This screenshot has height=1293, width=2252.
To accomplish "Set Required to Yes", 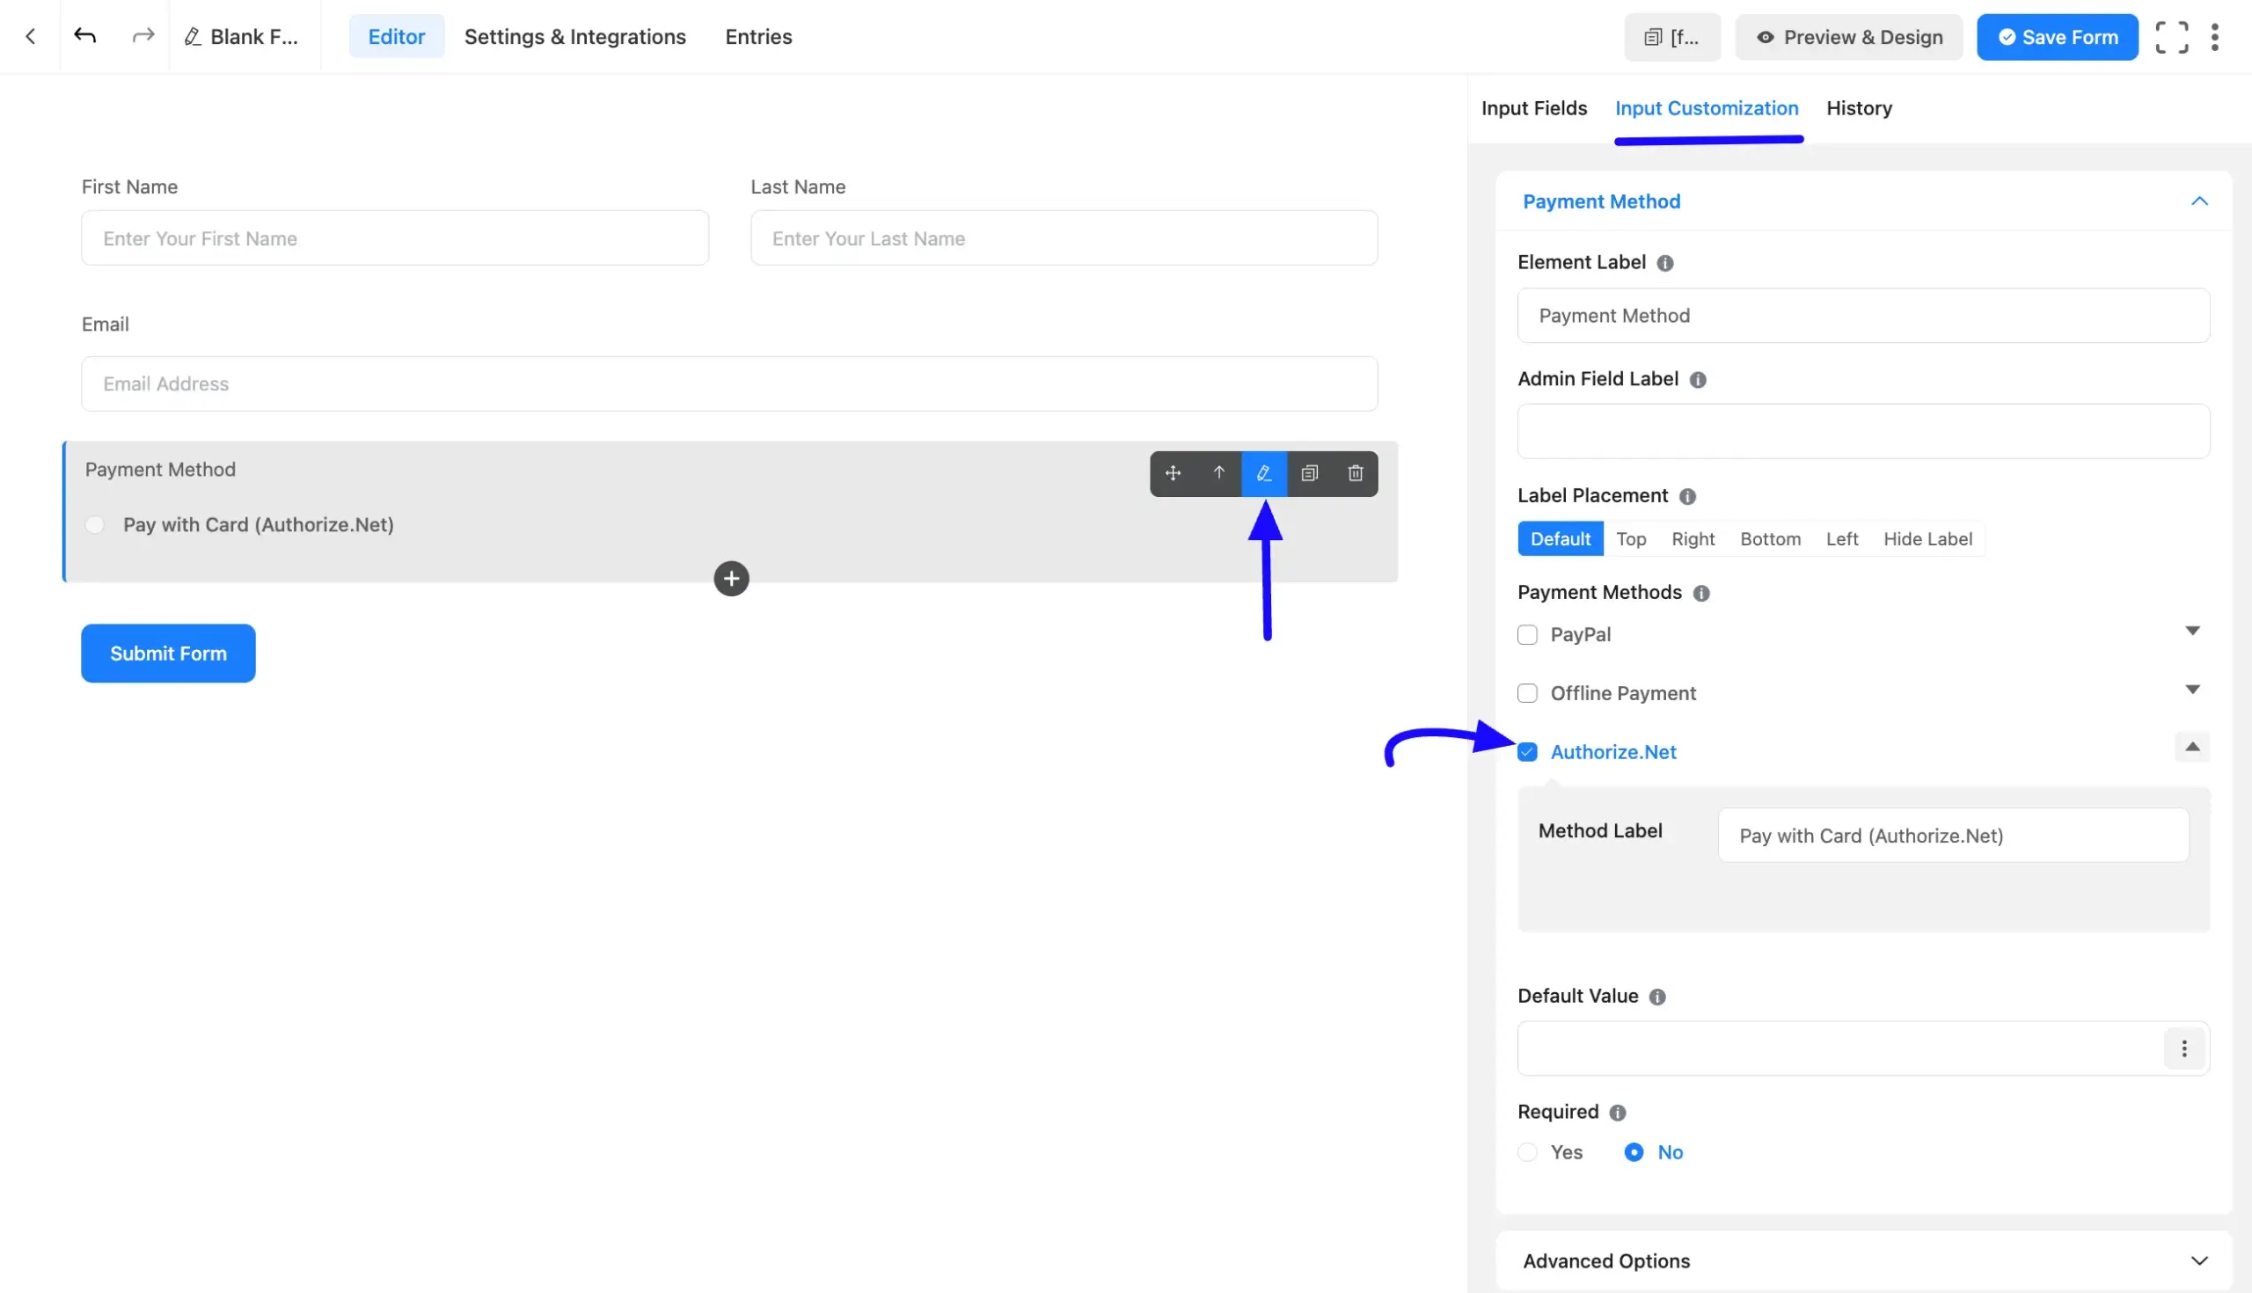I will pyautogui.click(x=1527, y=1151).
